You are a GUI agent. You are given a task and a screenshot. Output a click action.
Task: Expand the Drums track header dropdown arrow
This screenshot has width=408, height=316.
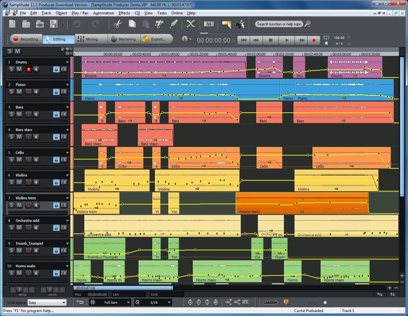[67, 62]
